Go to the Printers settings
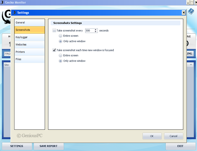Screen dimensions: 197x151 (30, 52)
